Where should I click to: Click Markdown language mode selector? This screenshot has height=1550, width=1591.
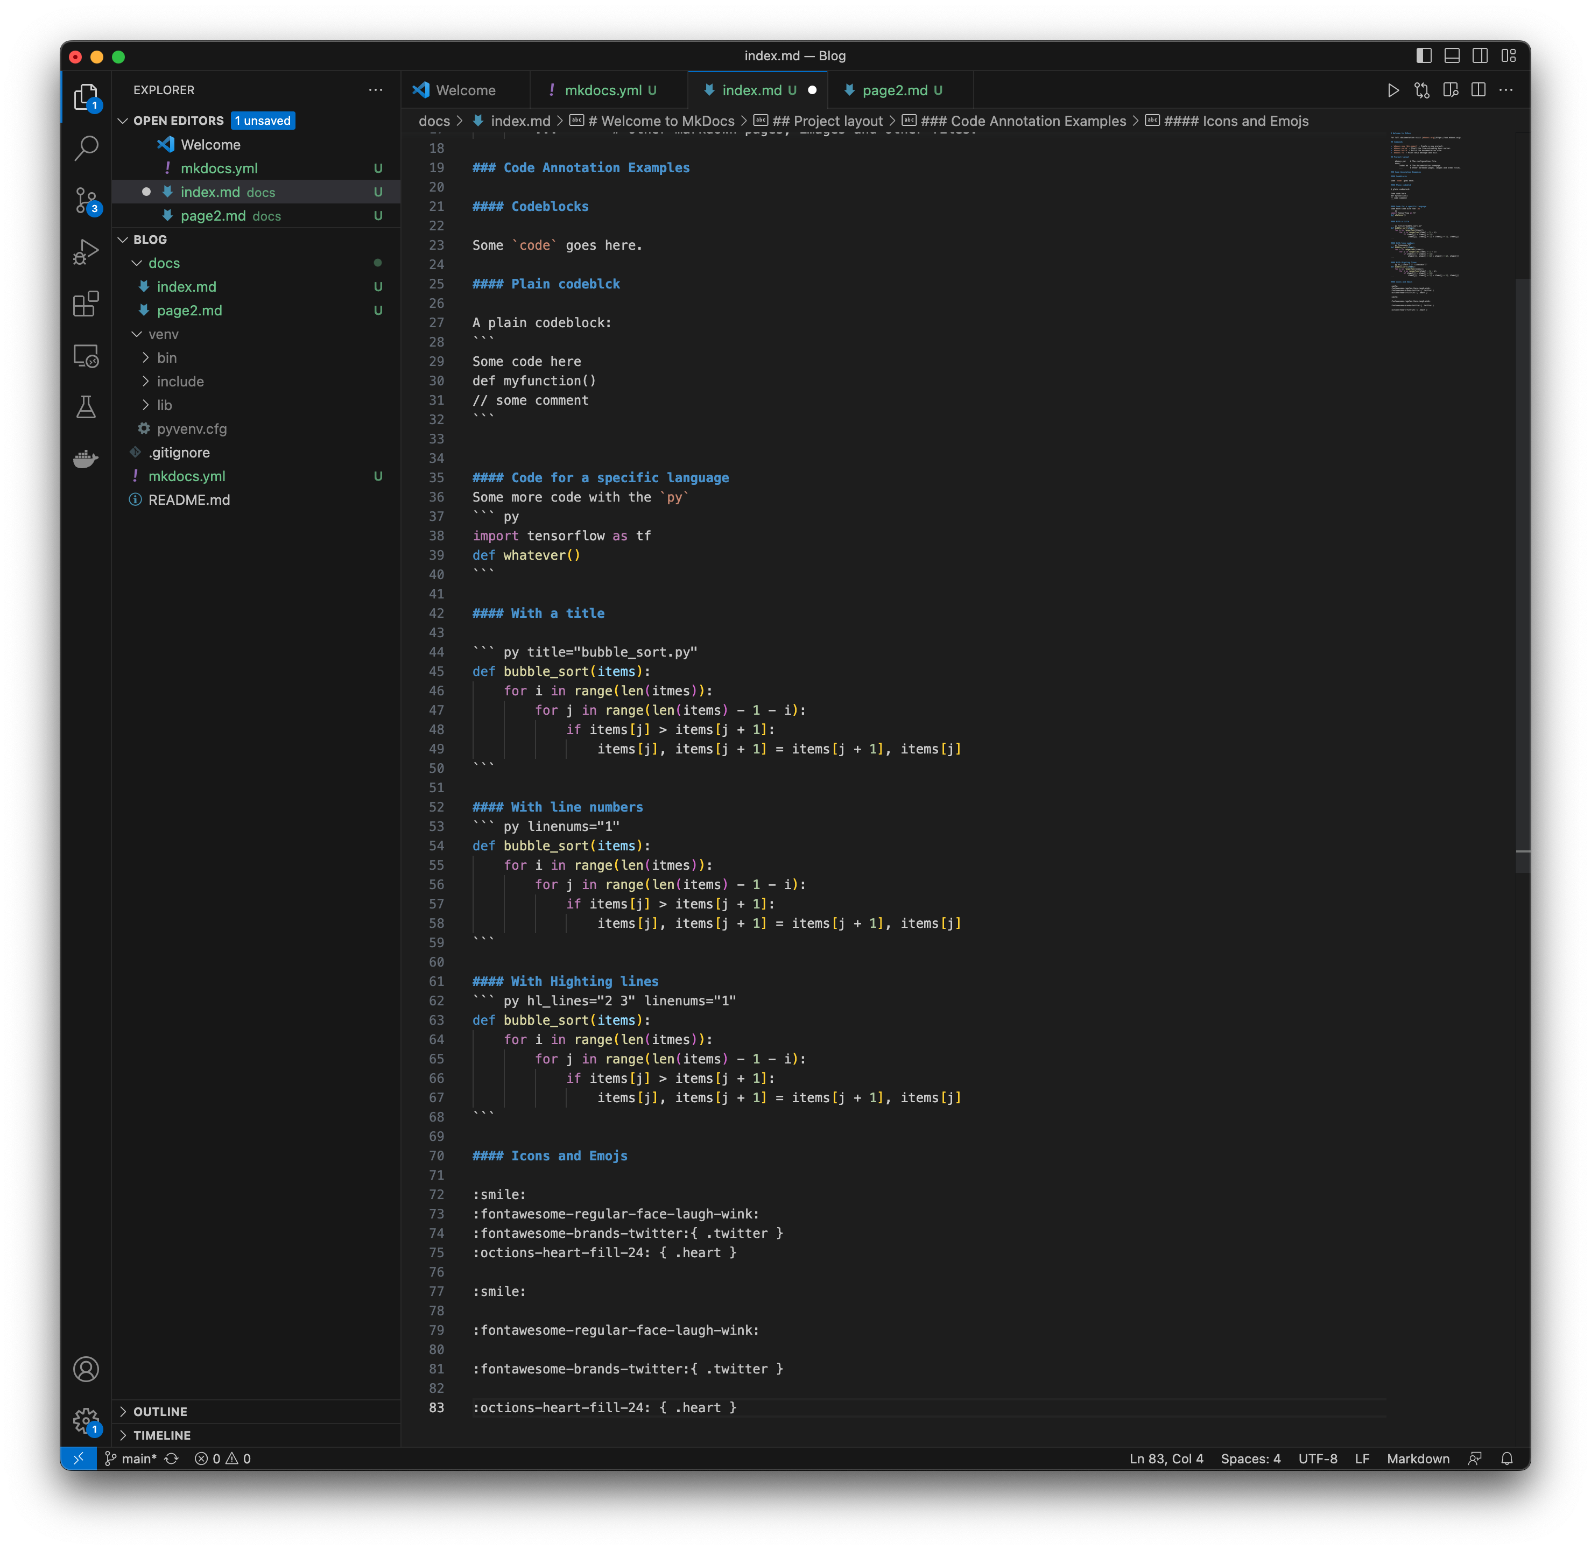[x=1418, y=1458]
